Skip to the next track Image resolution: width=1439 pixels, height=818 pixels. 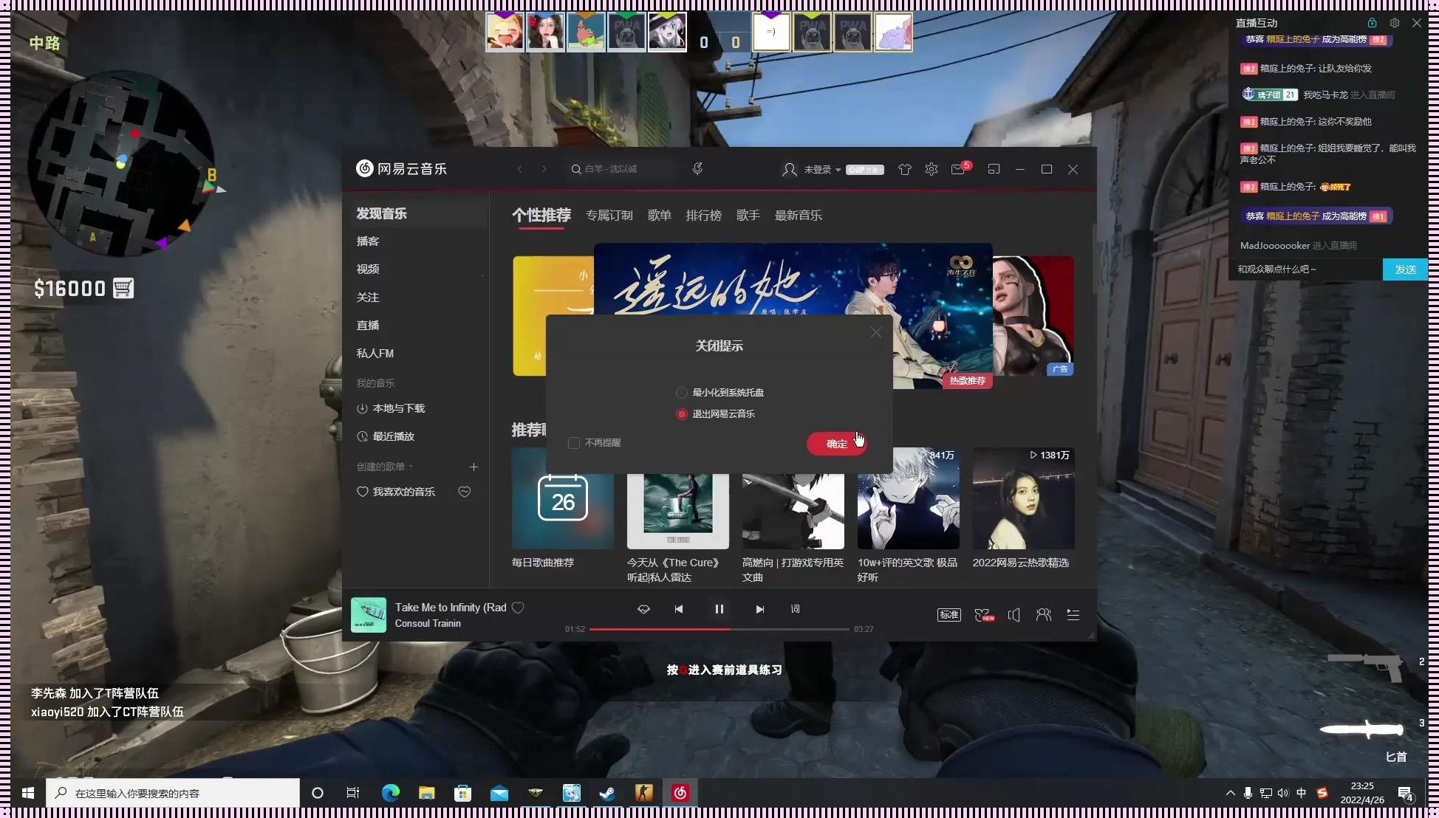(760, 609)
